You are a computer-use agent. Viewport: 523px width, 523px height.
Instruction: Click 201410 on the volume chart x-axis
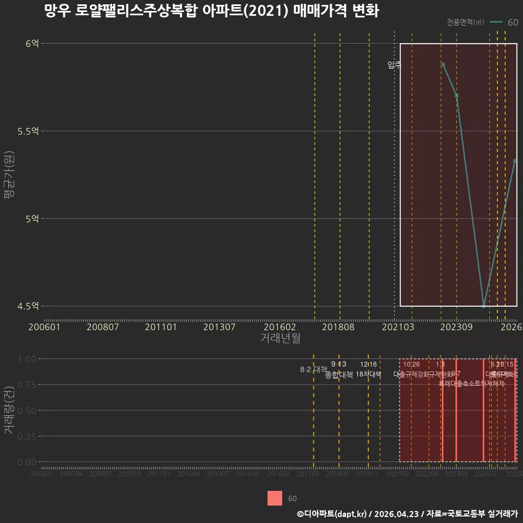(247, 473)
